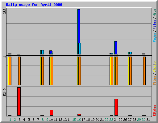
Task: Click the orange Sites bar for day 23
Action: click(112, 71)
